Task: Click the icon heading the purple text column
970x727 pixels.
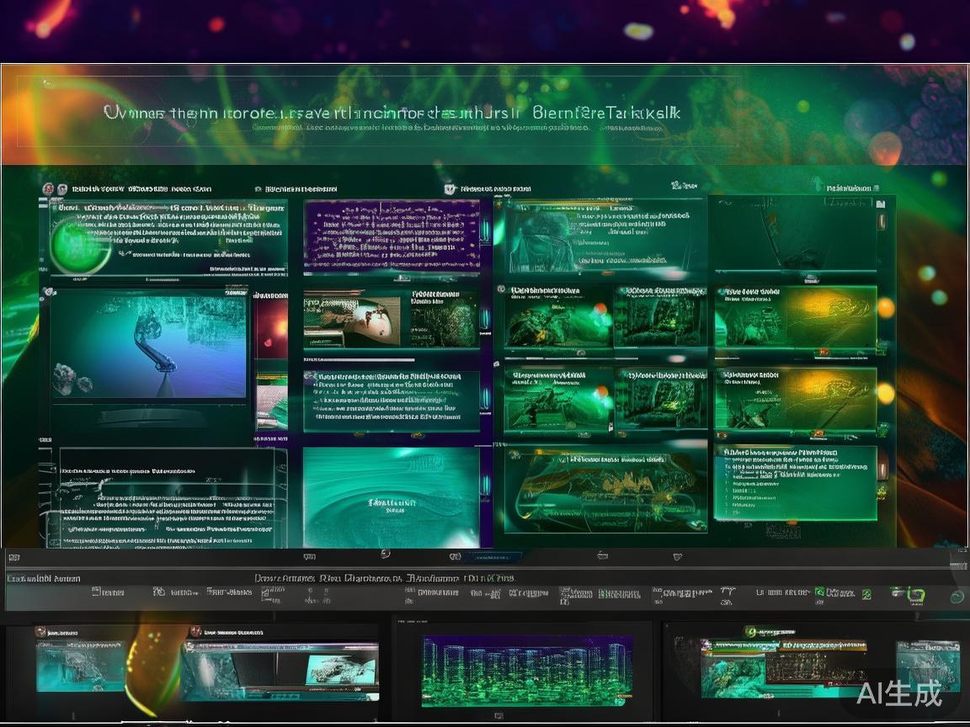Action: (258, 190)
